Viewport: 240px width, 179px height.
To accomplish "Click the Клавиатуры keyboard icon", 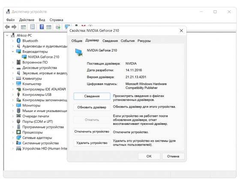I will pyautogui.click(x=18, y=78).
